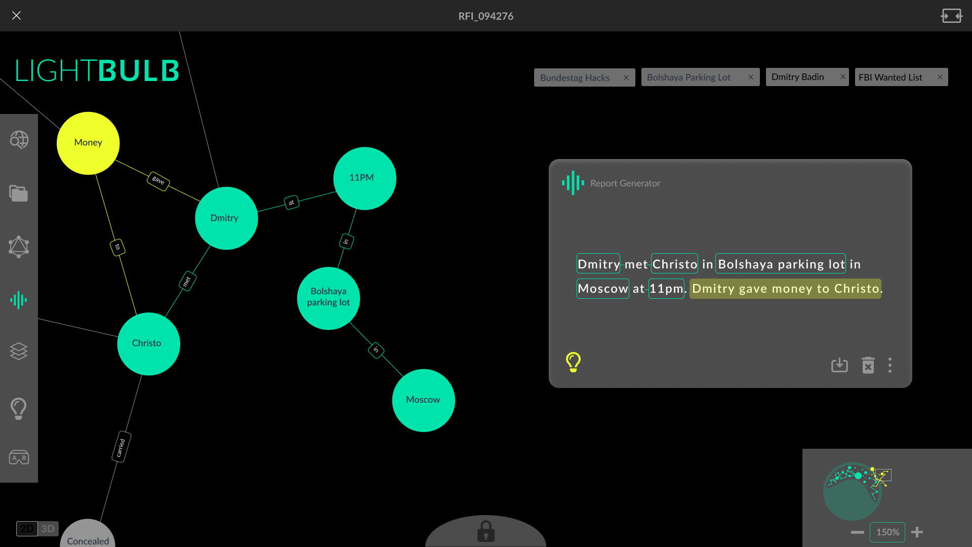The image size is (972, 547).
Task: Unlock the bottom lock panel
Action: [x=485, y=531]
